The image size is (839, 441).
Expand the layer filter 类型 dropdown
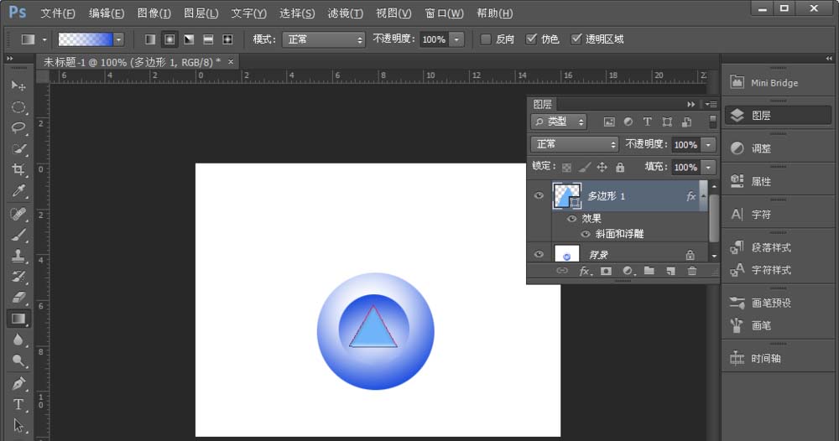tap(560, 122)
